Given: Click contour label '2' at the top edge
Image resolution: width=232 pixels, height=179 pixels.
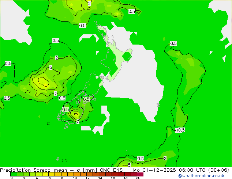Looking at the screenshot, I should [x=89, y=3].
